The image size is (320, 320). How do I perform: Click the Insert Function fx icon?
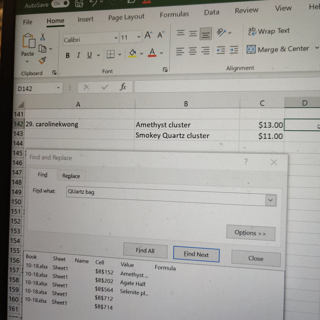(x=123, y=87)
